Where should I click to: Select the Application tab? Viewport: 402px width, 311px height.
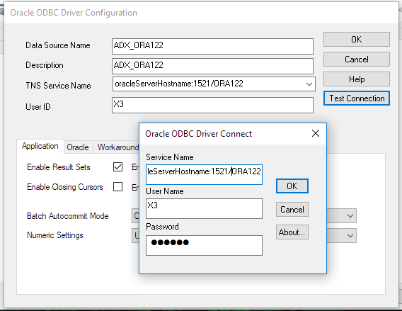[x=40, y=146]
